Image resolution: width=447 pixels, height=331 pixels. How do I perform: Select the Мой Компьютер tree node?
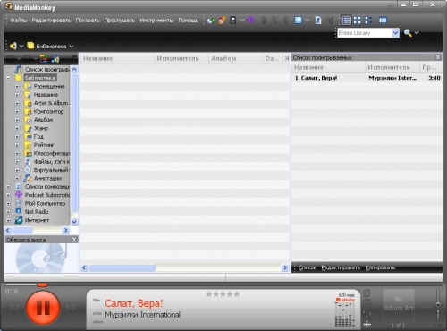coord(45,203)
